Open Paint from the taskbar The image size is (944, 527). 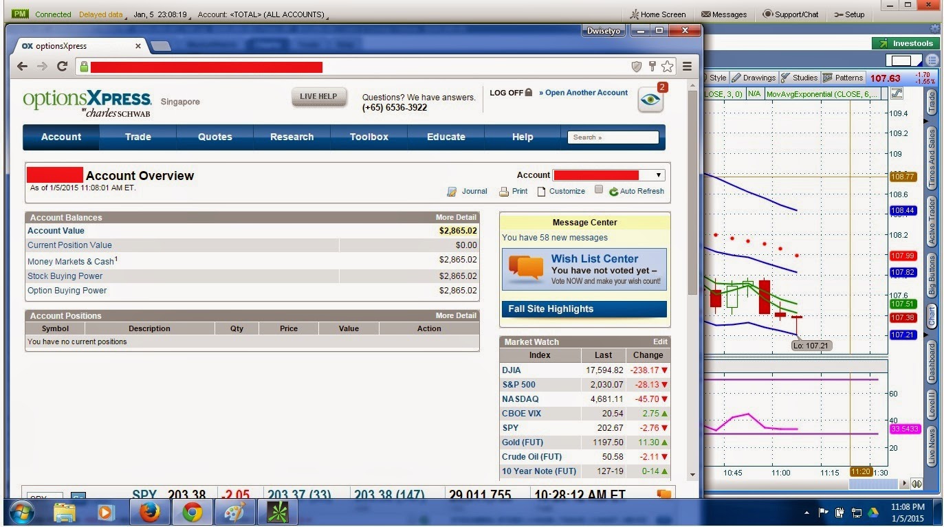point(234,513)
